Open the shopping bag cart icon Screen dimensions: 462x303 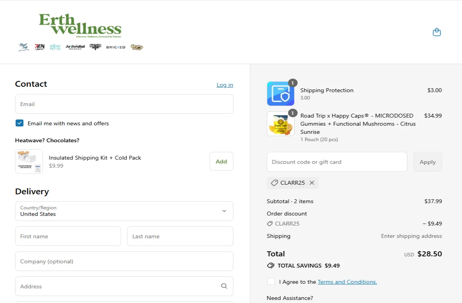pos(437,32)
